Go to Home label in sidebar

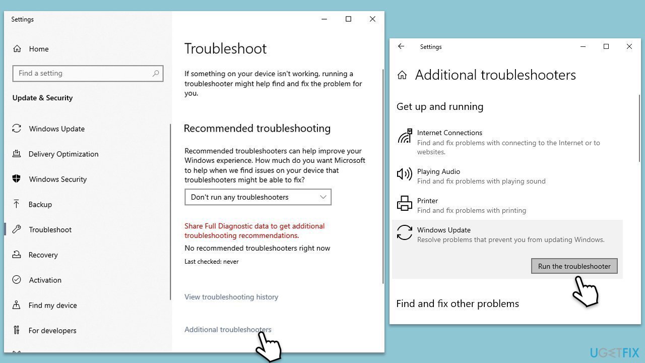(39, 49)
